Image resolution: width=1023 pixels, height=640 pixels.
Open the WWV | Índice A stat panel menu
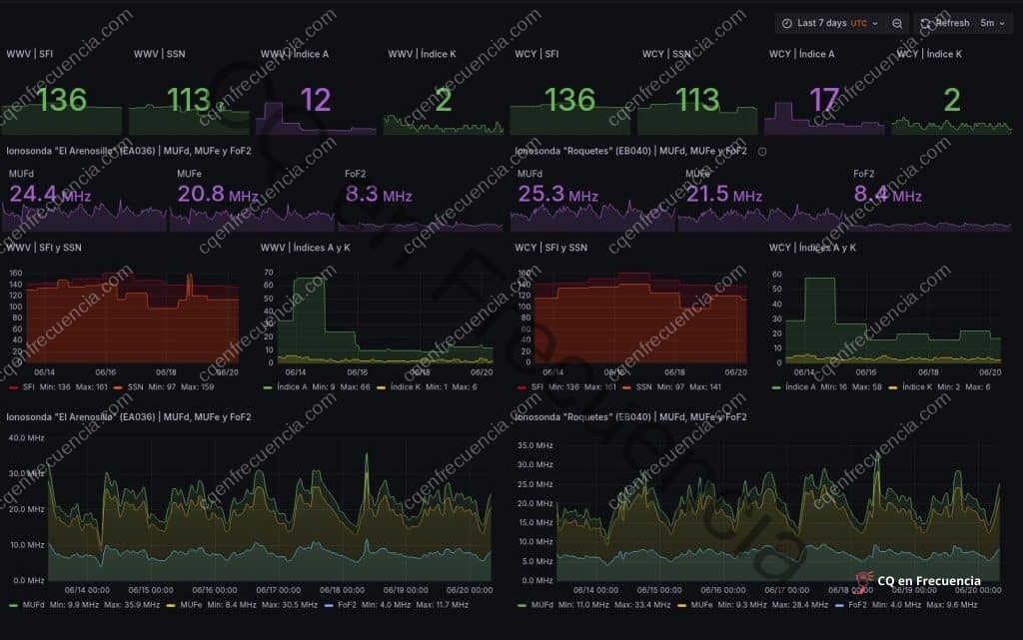(295, 54)
